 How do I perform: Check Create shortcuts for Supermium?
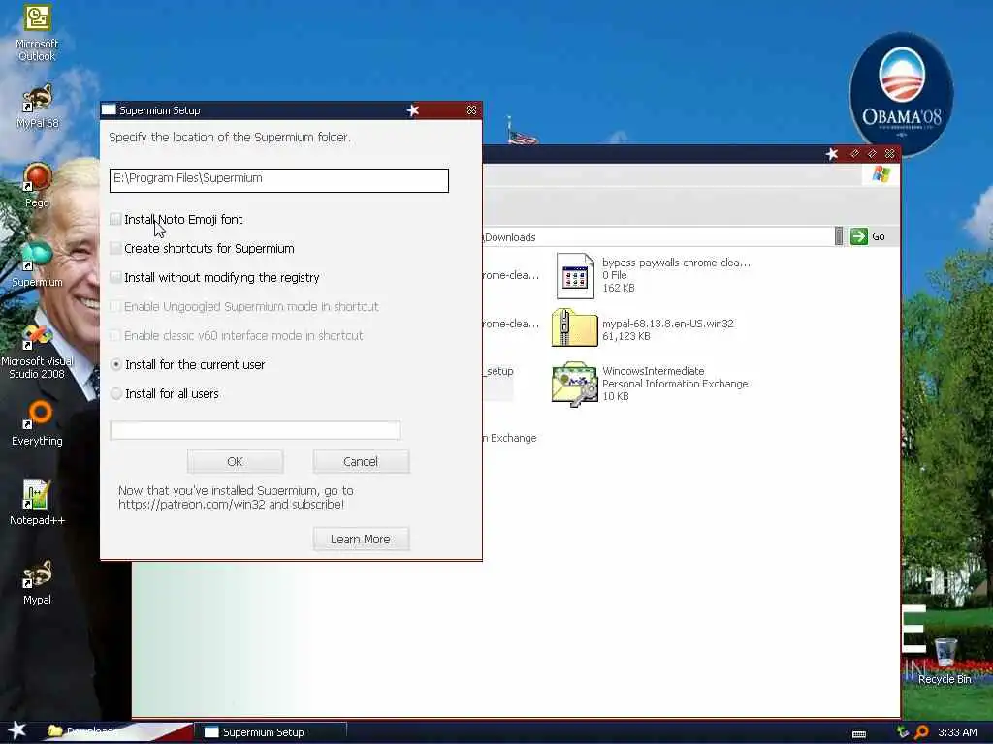point(115,248)
